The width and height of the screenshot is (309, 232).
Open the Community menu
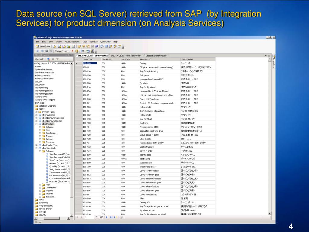pos(105,42)
